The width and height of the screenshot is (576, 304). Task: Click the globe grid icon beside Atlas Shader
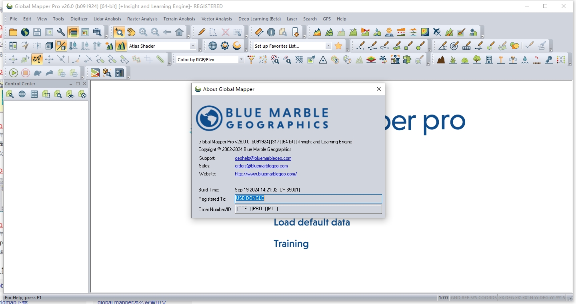click(x=213, y=46)
